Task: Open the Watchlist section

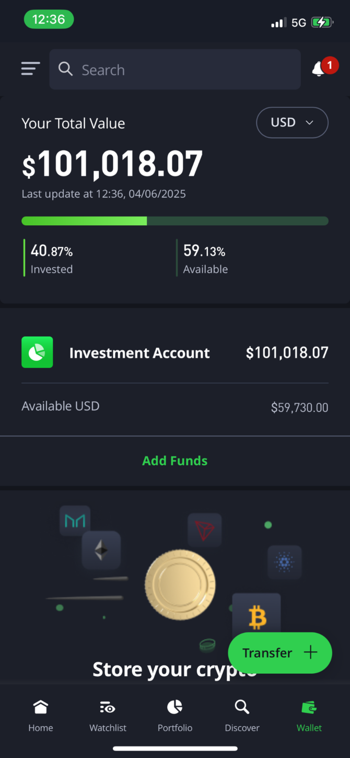Action: click(x=108, y=715)
